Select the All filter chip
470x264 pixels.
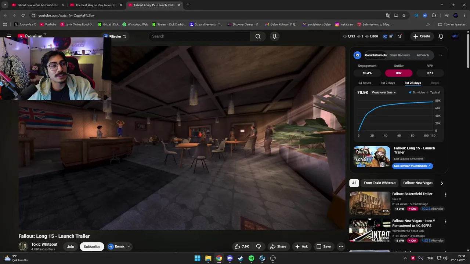(354, 183)
